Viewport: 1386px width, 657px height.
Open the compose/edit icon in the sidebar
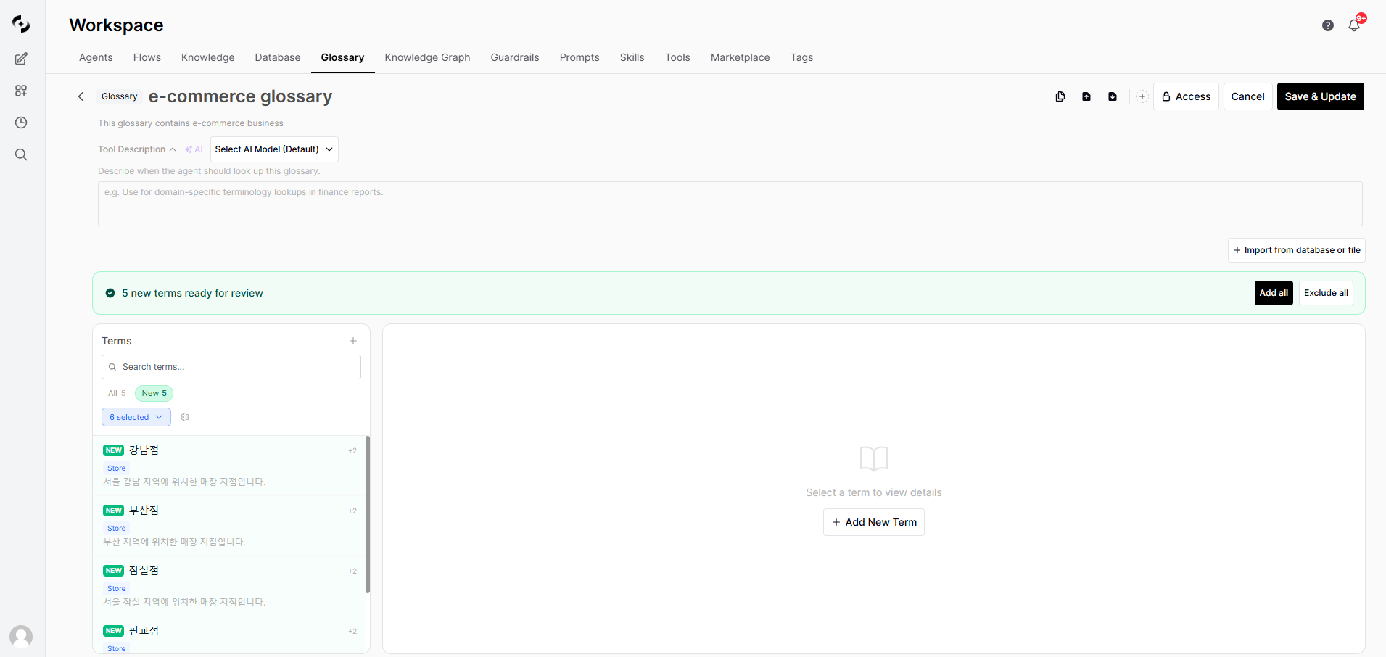pos(21,59)
